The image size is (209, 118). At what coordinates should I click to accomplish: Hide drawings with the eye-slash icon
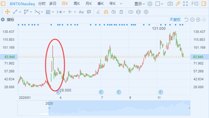[x=113, y=12]
